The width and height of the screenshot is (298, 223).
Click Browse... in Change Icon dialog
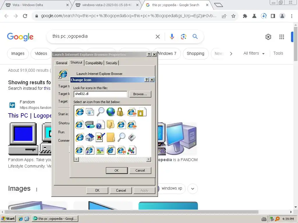pos(140,94)
